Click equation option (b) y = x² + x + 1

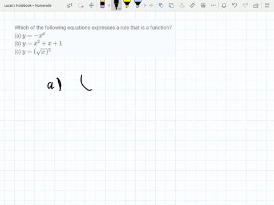[38, 43]
